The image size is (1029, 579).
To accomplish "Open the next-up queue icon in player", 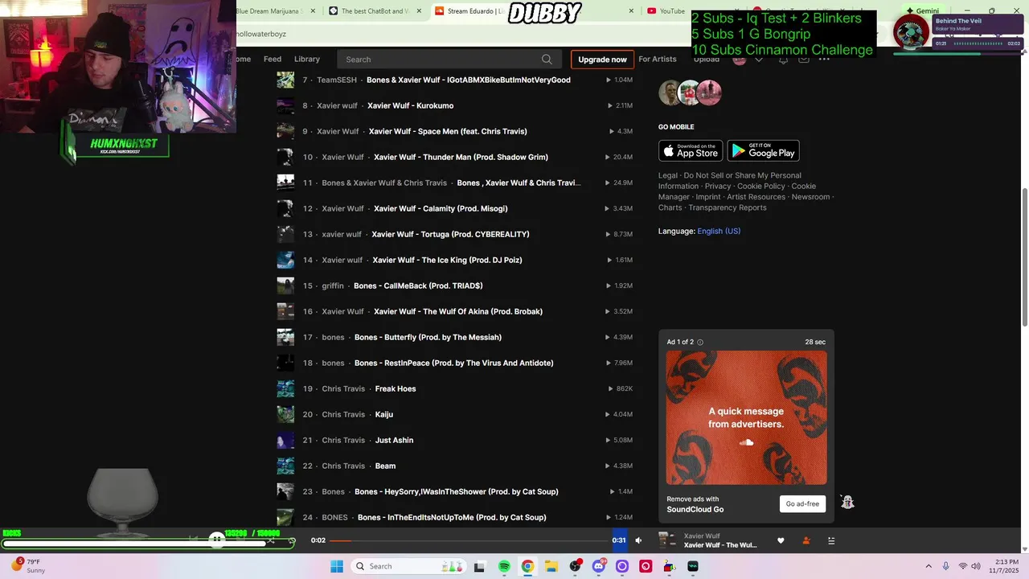I will click(x=831, y=540).
